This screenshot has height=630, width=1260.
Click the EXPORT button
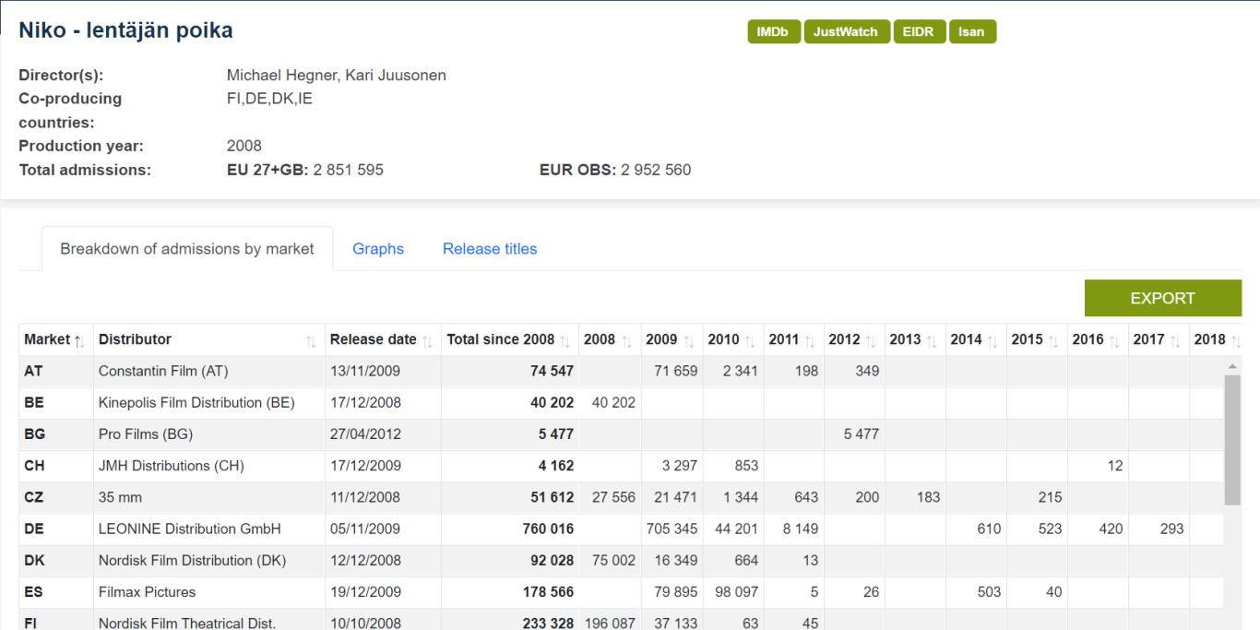pos(1162,298)
